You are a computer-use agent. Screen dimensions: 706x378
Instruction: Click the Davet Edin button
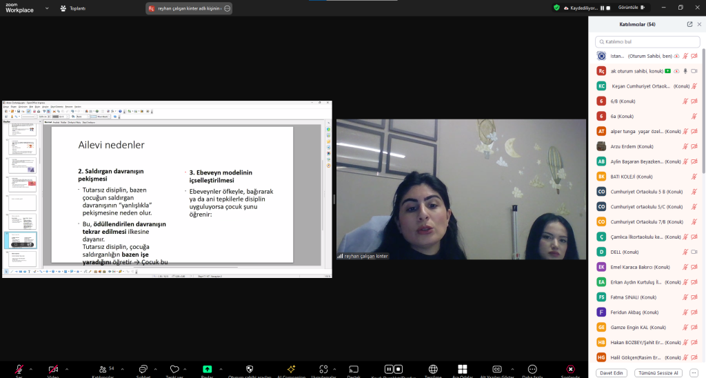[612, 372]
